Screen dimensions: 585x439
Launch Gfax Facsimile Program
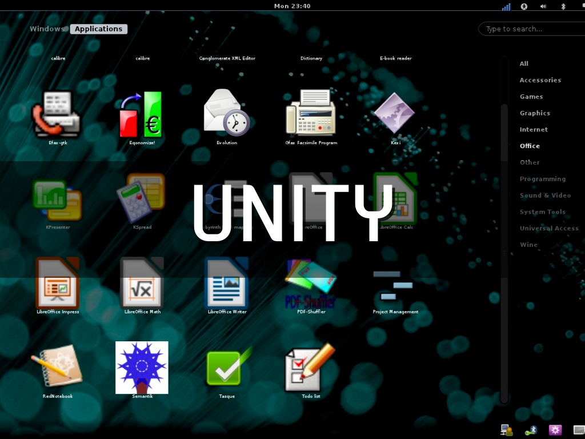[x=311, y=113]
